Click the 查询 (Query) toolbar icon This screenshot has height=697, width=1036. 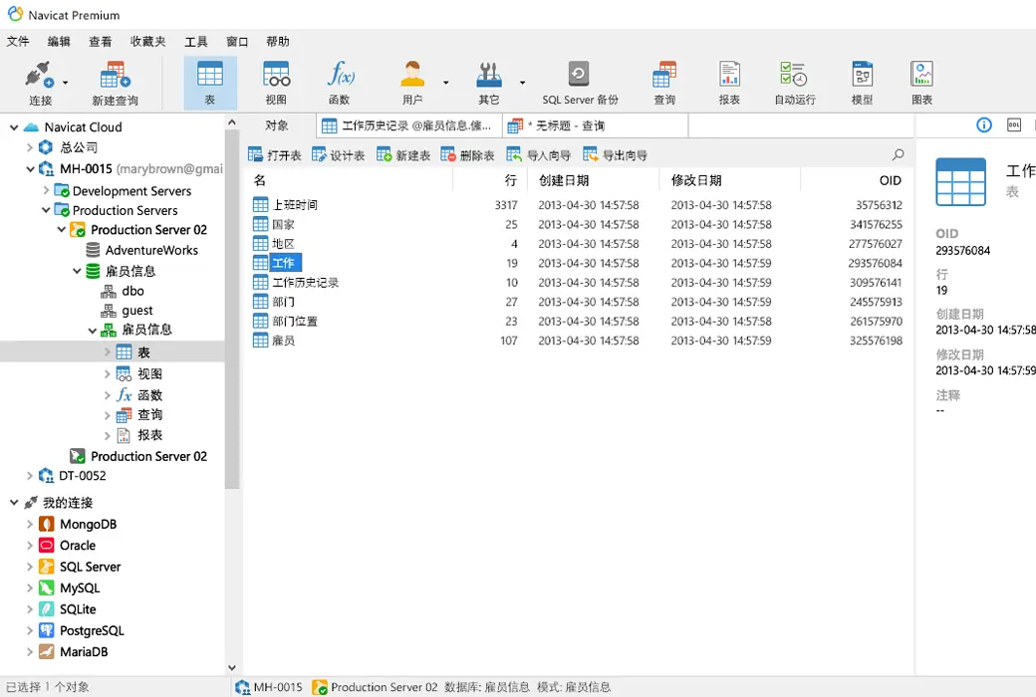664,84
